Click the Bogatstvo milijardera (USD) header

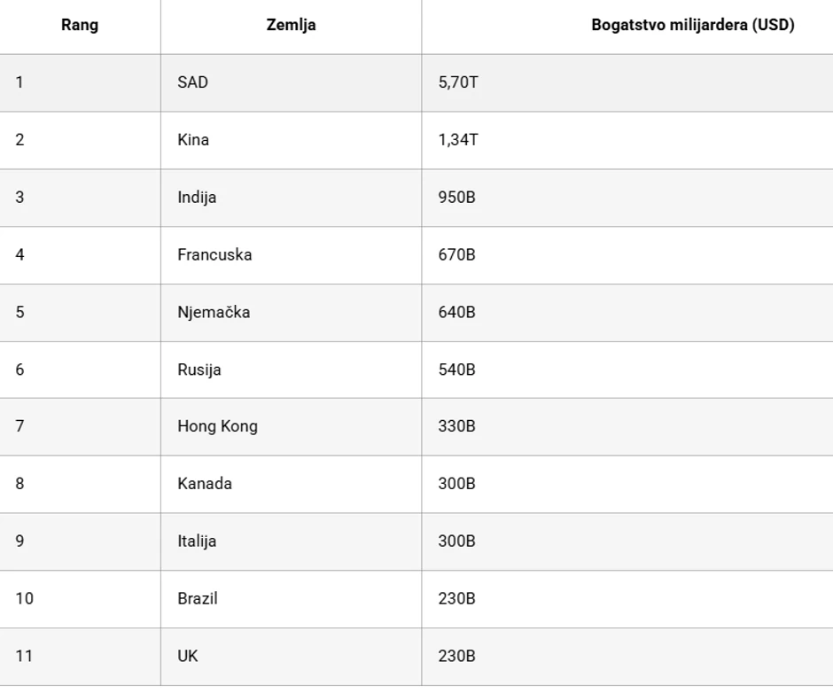point(692,26)
